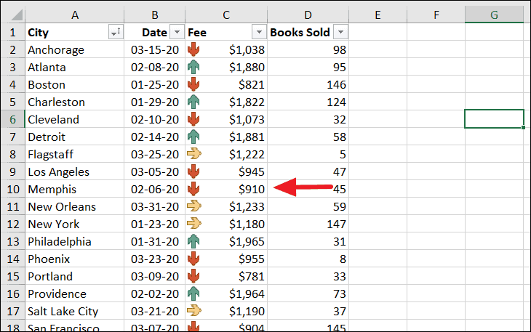Select books sold value 73
Viewport: 531px width, 332px height.
point(308,293)
